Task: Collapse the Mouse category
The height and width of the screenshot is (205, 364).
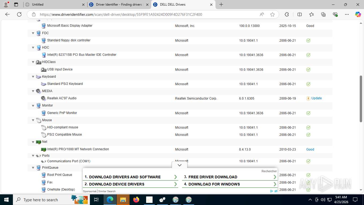Action: point(33,120)
